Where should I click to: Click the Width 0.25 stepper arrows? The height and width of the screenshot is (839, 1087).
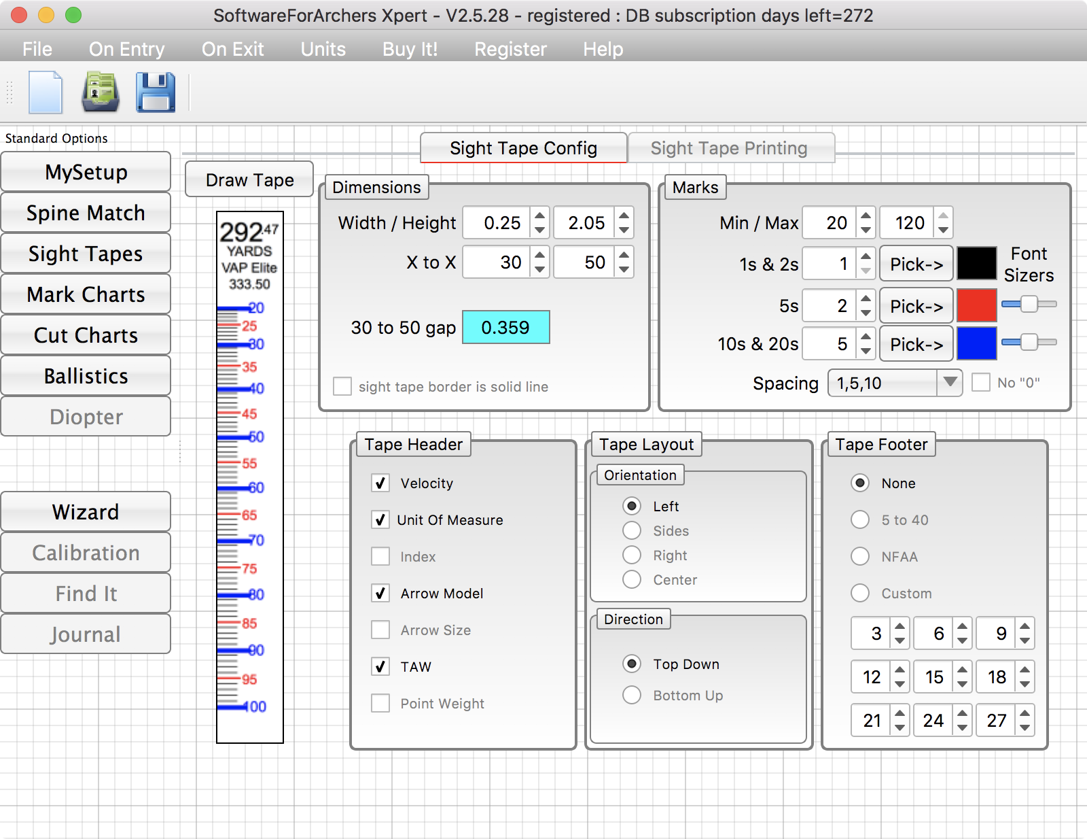point(539,223)
